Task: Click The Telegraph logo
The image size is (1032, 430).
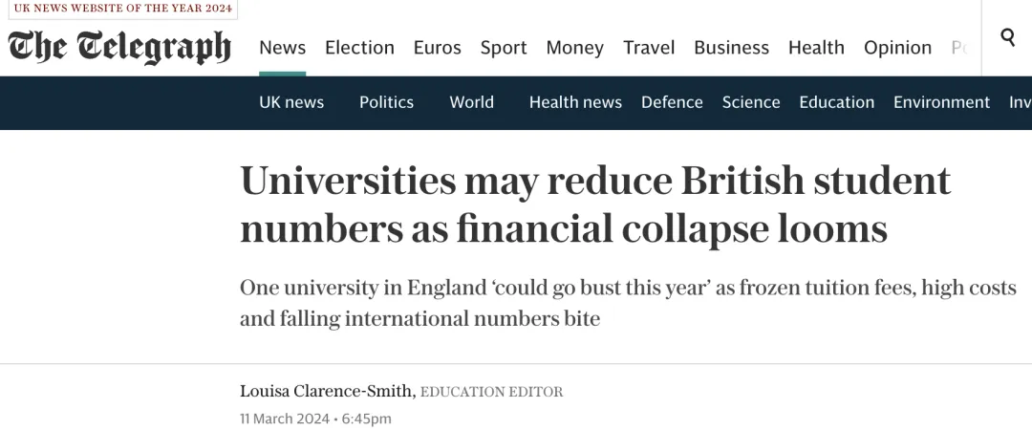Action: 119,48
